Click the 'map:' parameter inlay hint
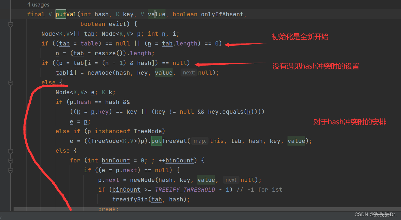The image size is (401, 220). 200,141
